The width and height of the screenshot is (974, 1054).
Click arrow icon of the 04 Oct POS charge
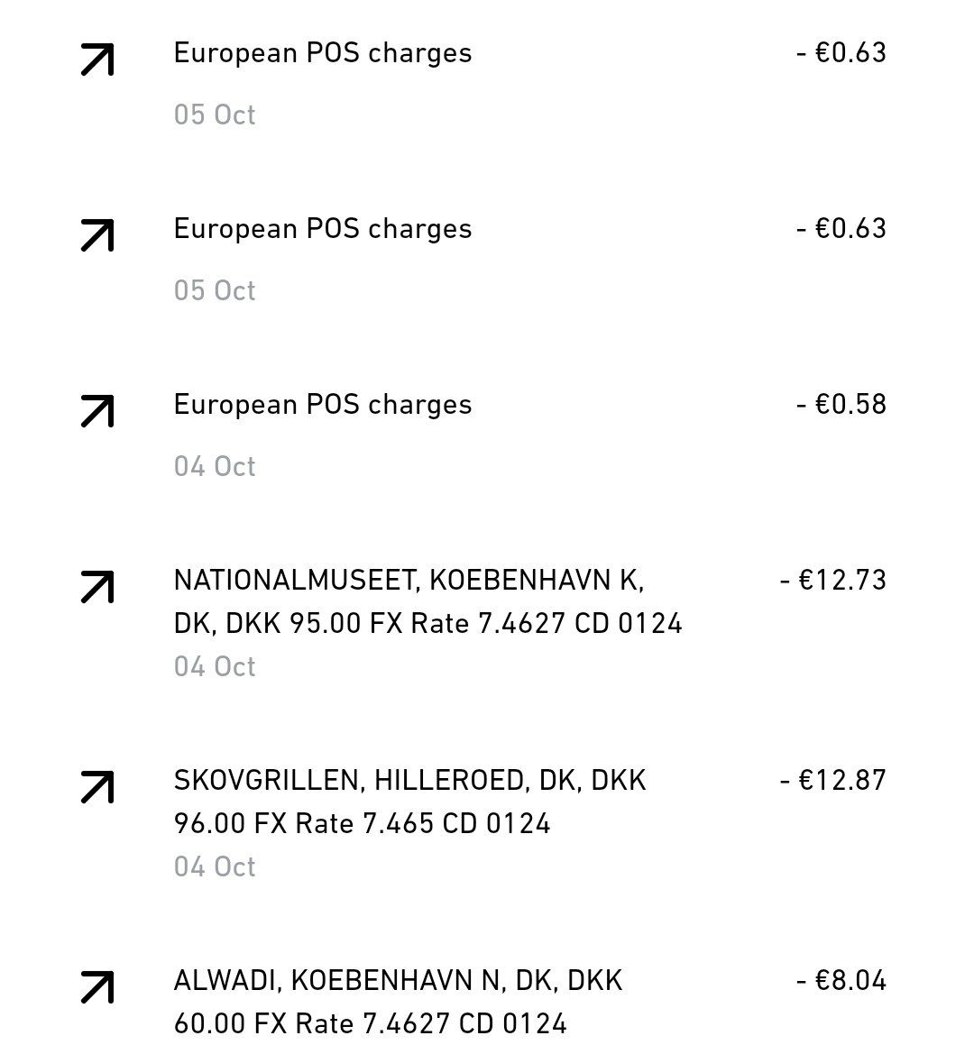coord(97,411)
